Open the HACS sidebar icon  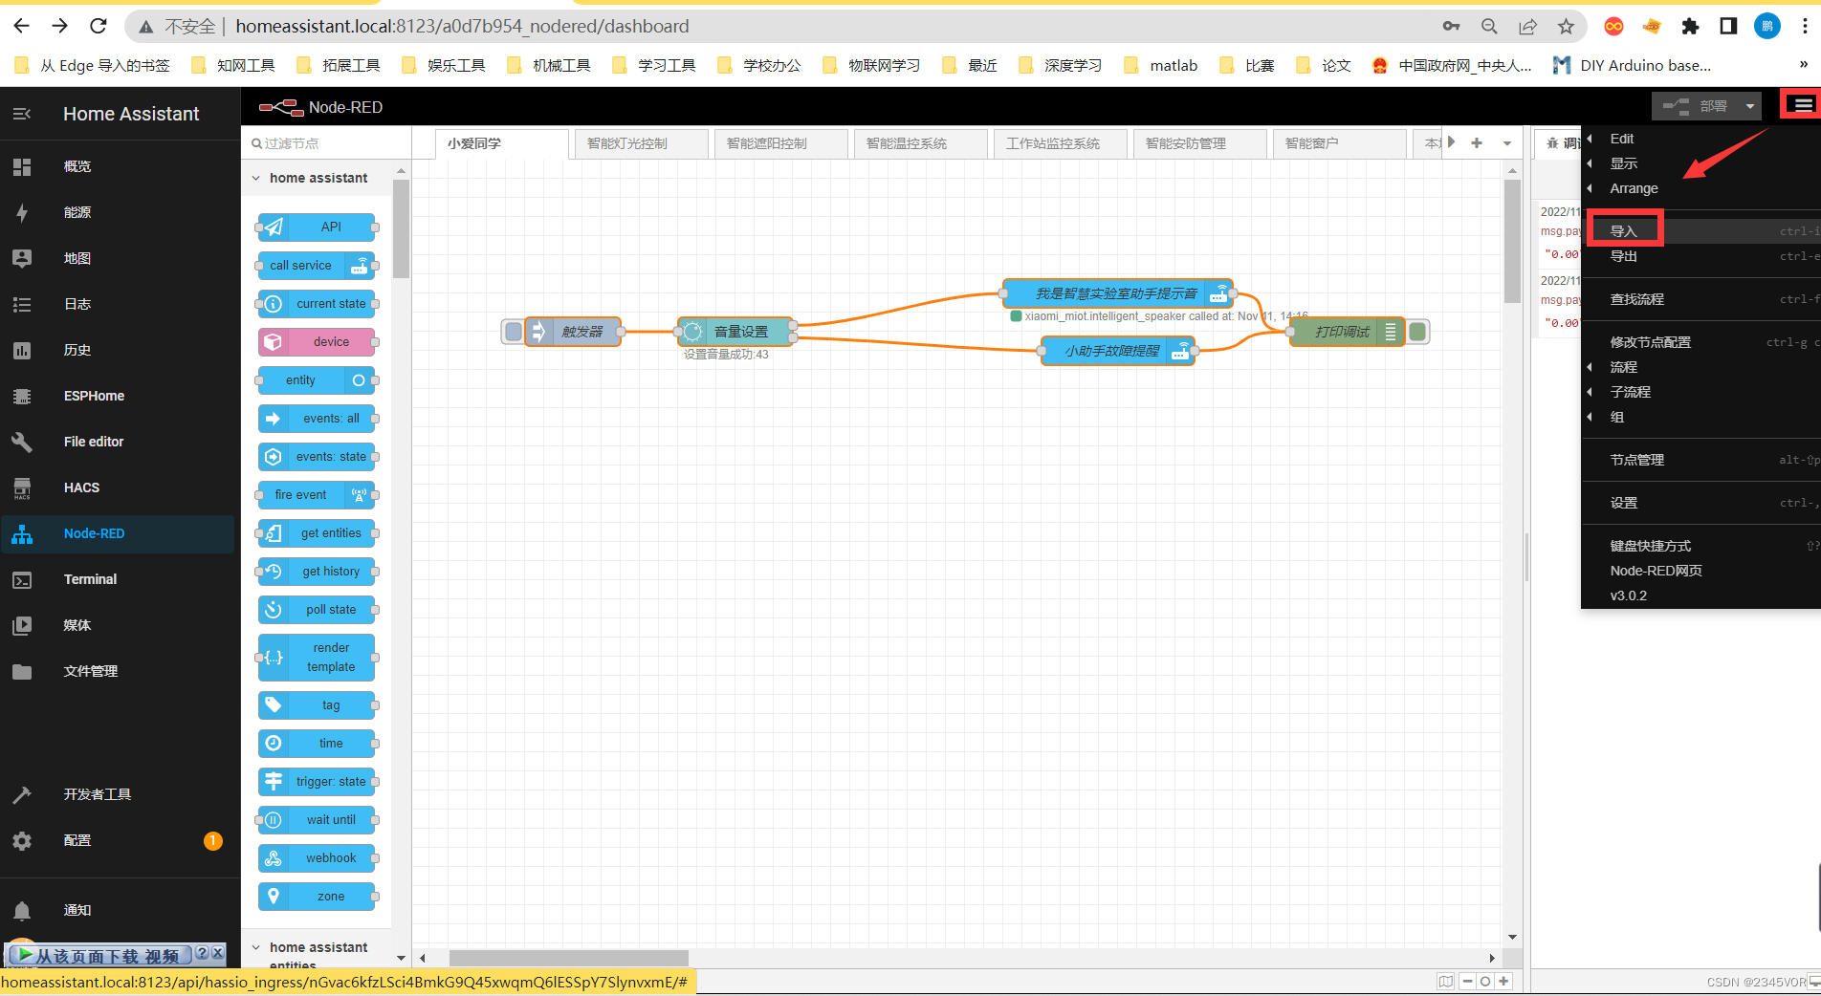pyautogui.click(x=22, y=487)
